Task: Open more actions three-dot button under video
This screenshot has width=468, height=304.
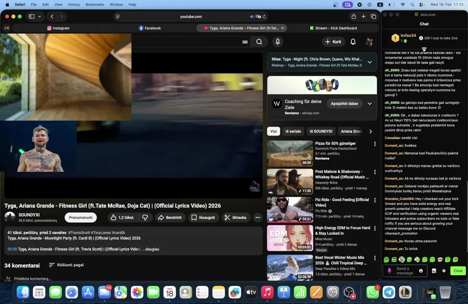Action: (257, 217)
